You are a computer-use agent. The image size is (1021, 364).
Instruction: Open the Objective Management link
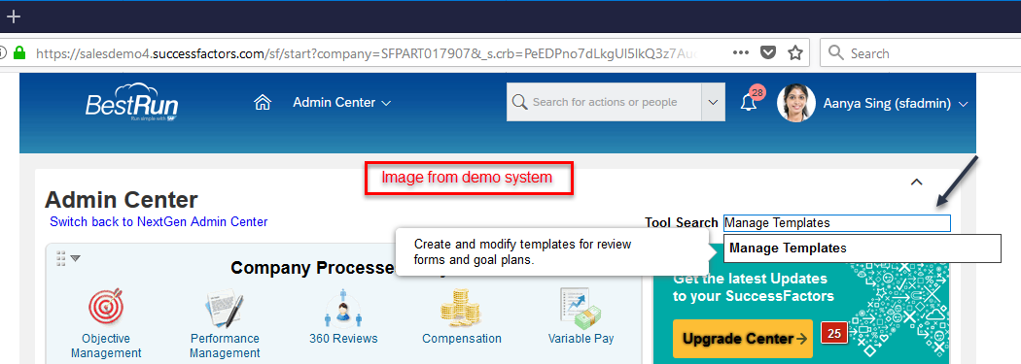point(106,346)
